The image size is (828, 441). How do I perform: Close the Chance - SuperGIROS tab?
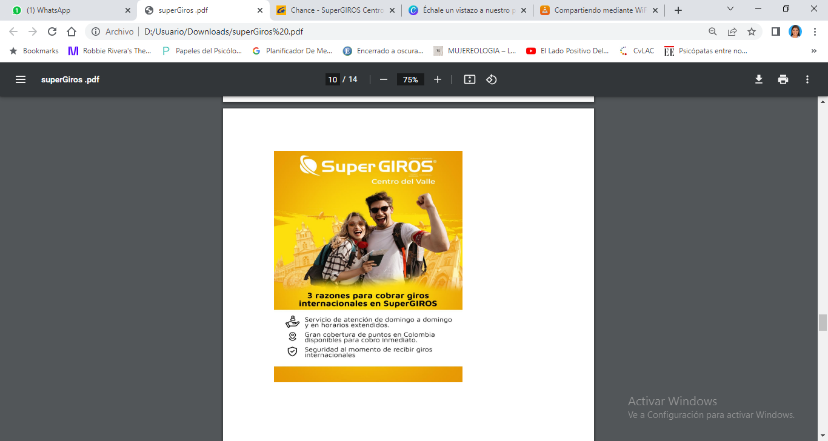(x=392, y=10)
